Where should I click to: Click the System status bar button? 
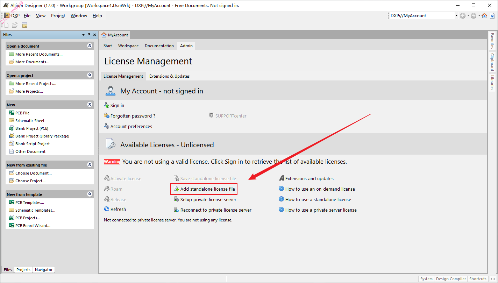426,279
